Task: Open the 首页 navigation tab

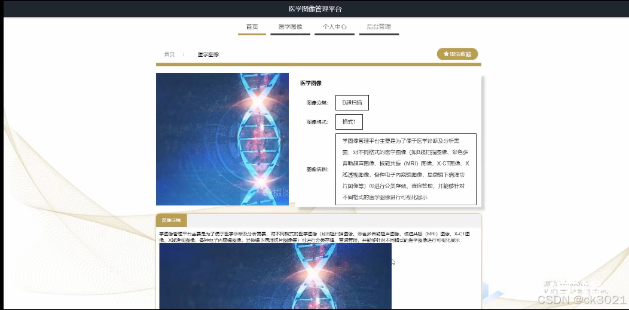Action: click(x=252, y=27)
